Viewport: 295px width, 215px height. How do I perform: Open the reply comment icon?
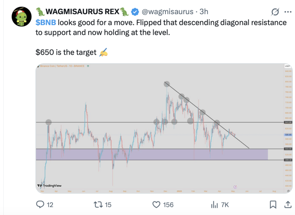click(40, 205)
